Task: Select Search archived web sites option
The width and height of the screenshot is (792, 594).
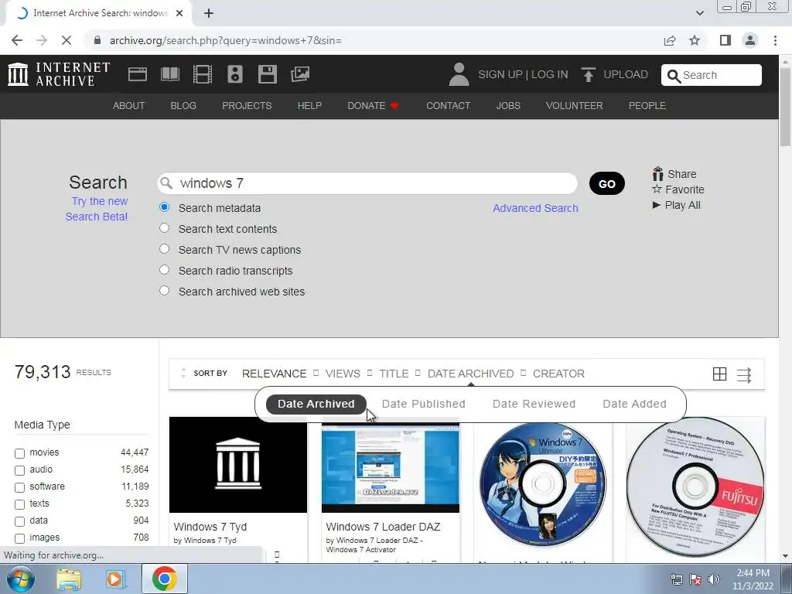Action: point(164,291)
